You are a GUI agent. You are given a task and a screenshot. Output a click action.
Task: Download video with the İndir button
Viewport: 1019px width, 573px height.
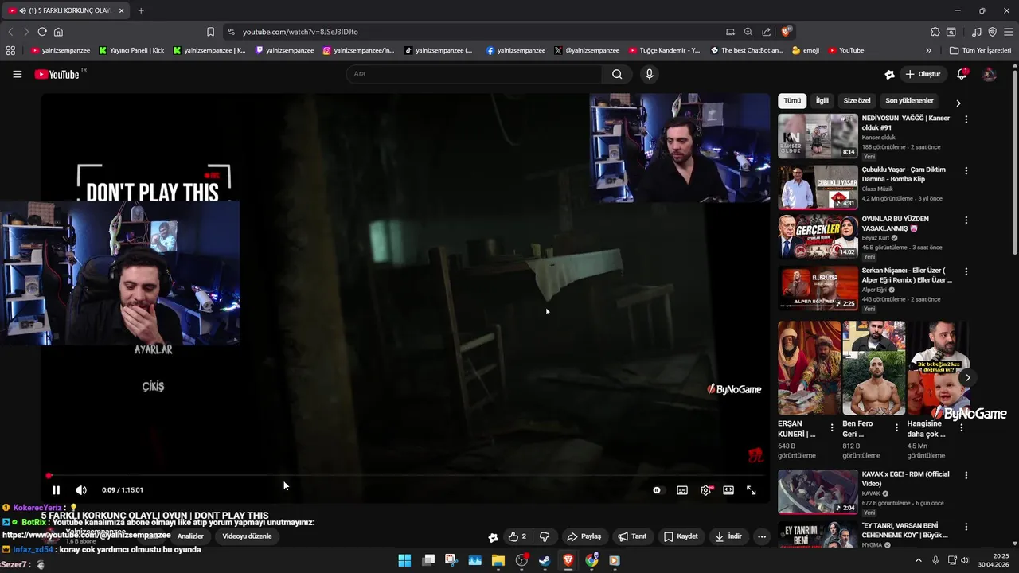(728, 536)
